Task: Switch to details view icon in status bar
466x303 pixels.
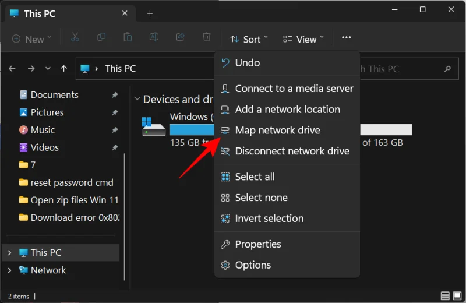Action: (x=445, y=296)
